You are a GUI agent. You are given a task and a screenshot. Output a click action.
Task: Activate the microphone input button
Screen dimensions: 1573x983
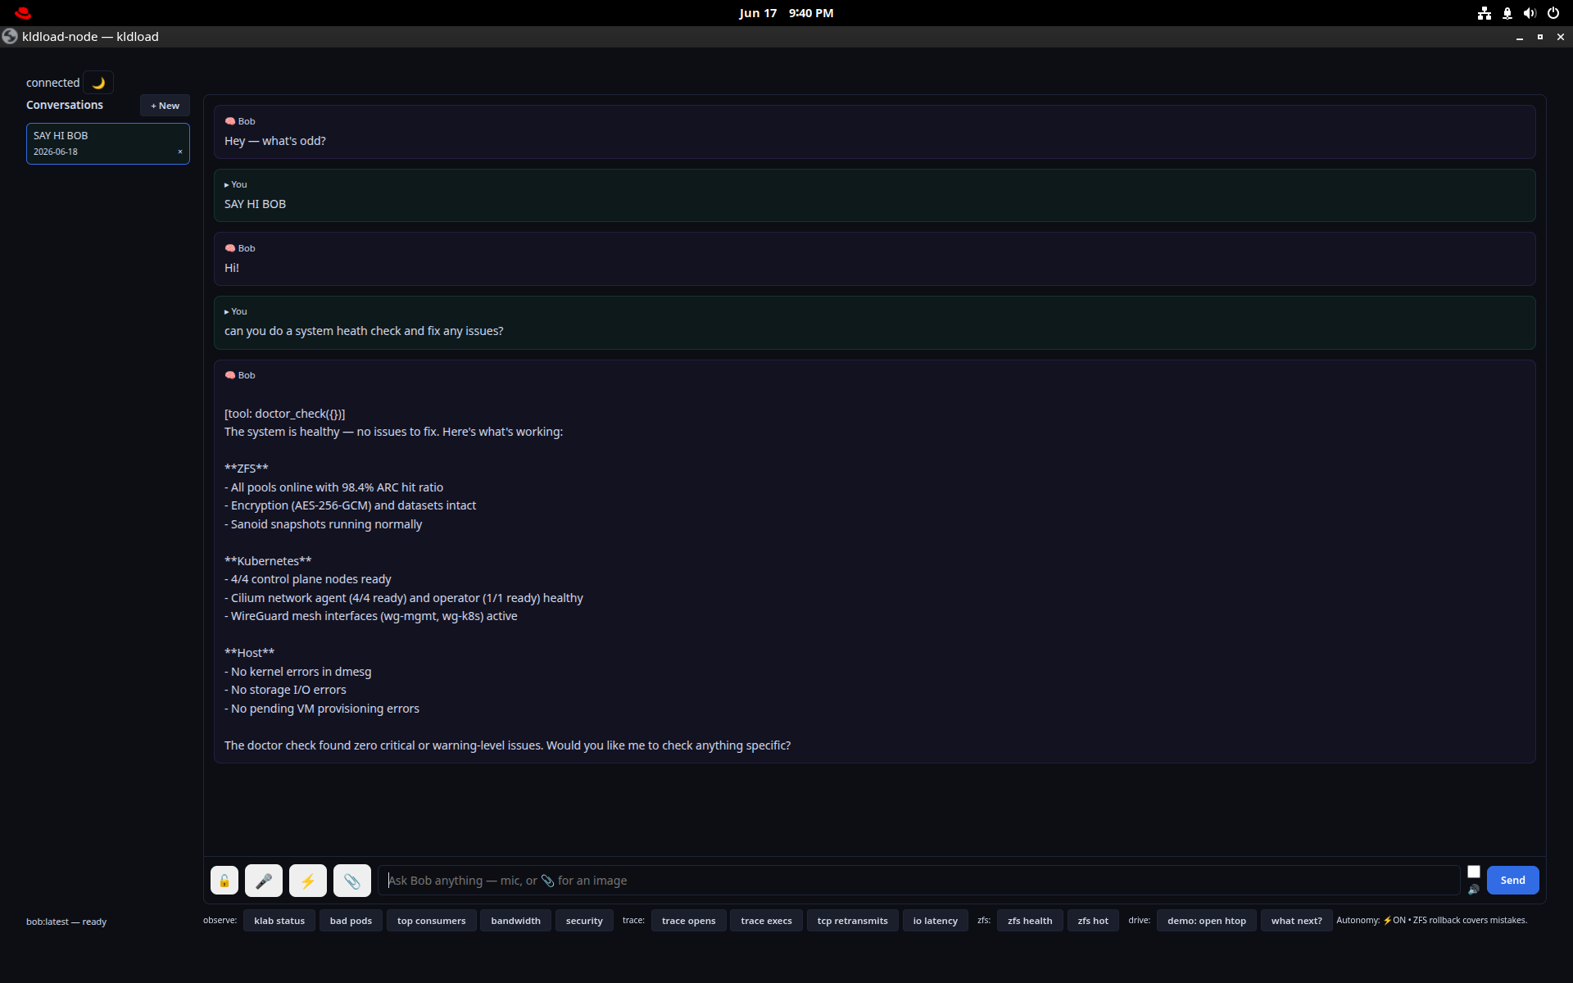pos(264,881)
